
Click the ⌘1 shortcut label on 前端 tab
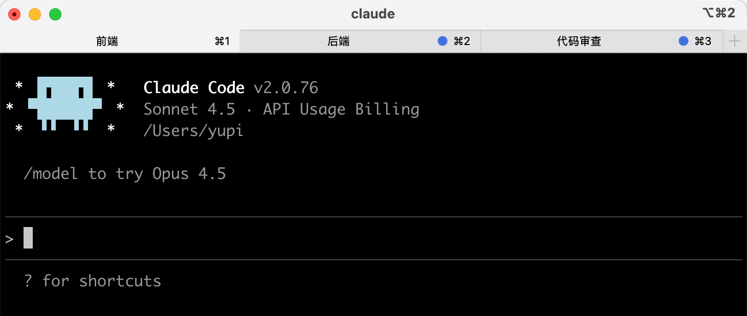pos(222,41)
